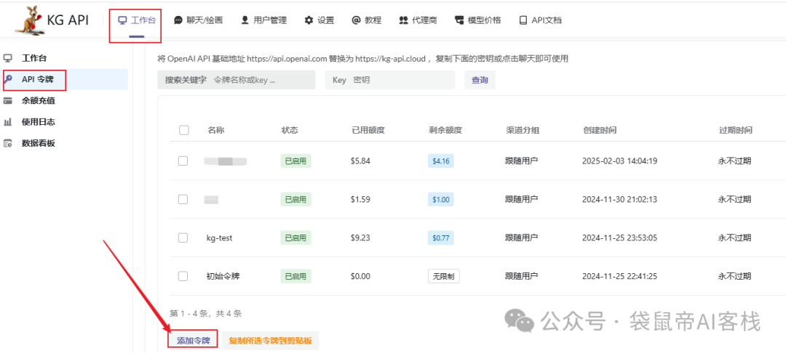
Task: Click the kg-test token name
Action: point(220,238)
